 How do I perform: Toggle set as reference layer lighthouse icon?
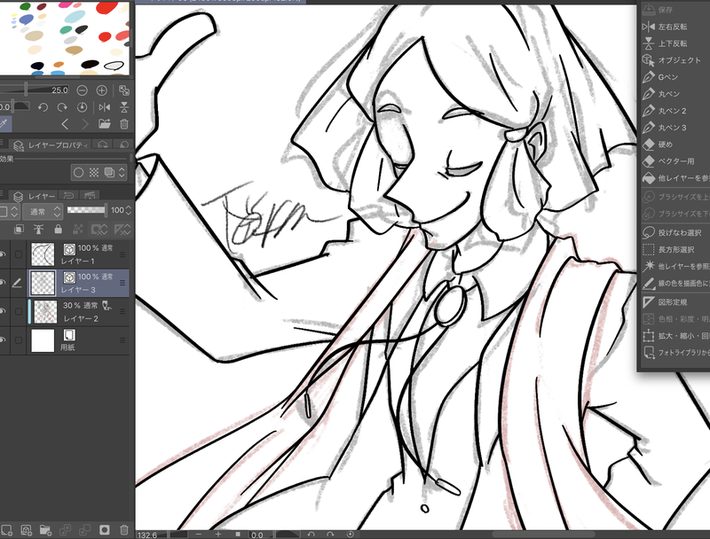pos(38,230)
